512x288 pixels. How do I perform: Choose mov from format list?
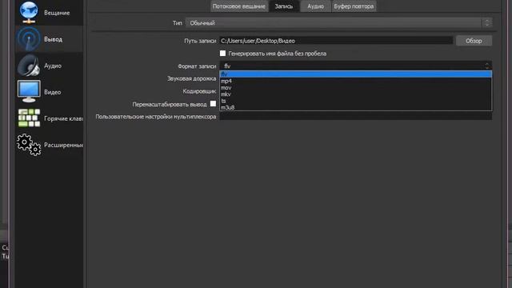pos(355,87)
